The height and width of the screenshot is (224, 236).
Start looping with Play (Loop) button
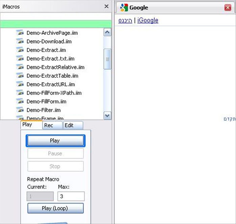(x=55, y=208)
